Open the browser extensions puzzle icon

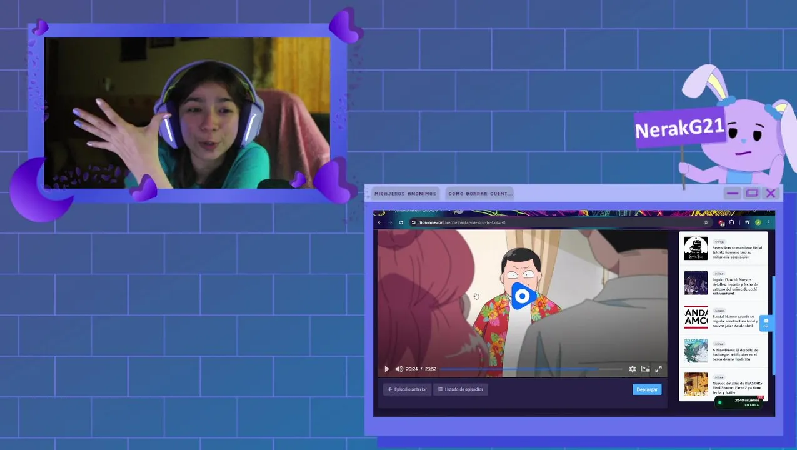pos(732,222)
